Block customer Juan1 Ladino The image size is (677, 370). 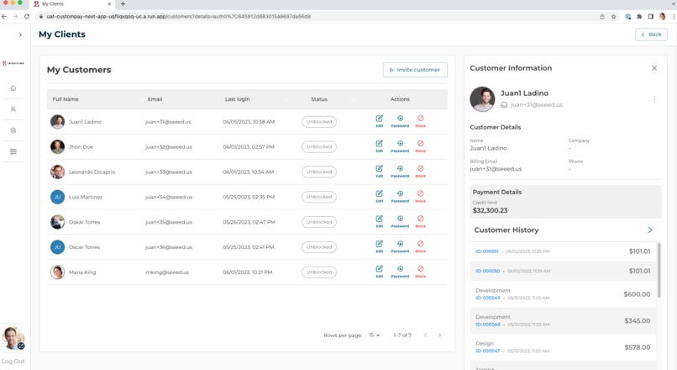coord(421,121)
